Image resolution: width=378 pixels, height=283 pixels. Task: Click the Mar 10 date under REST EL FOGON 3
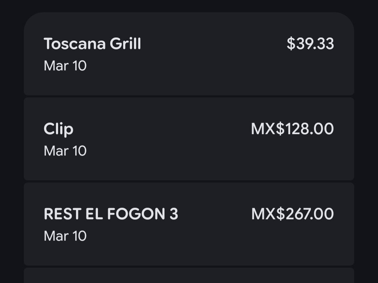tap(65, 236)
